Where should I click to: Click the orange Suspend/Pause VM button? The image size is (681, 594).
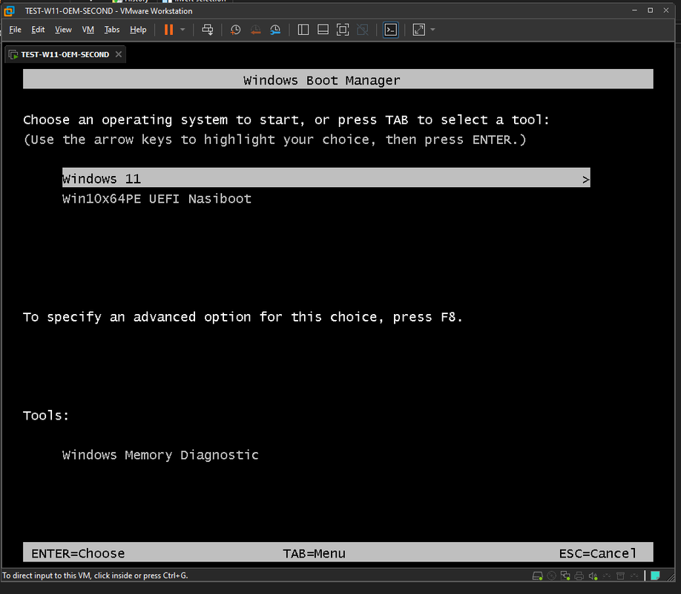pyautogui.click(x=168, y=30)
